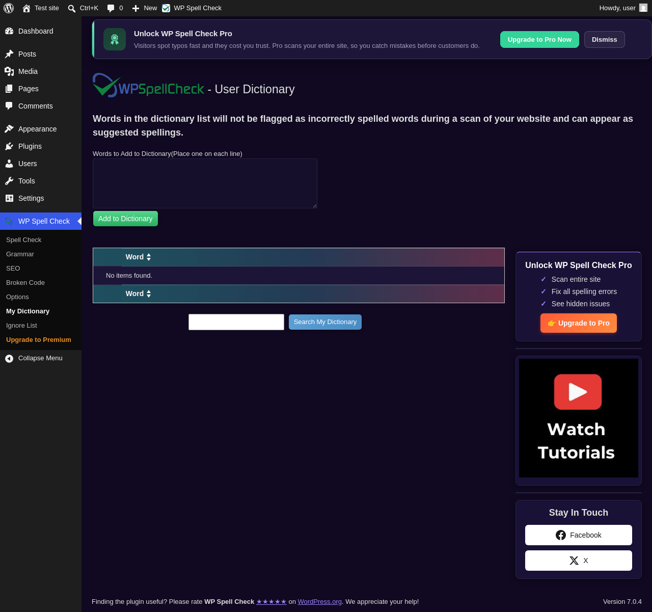Open the Broken Code submenu page
The width and height of the screenshot is (652, 612).
click(25, 283)
